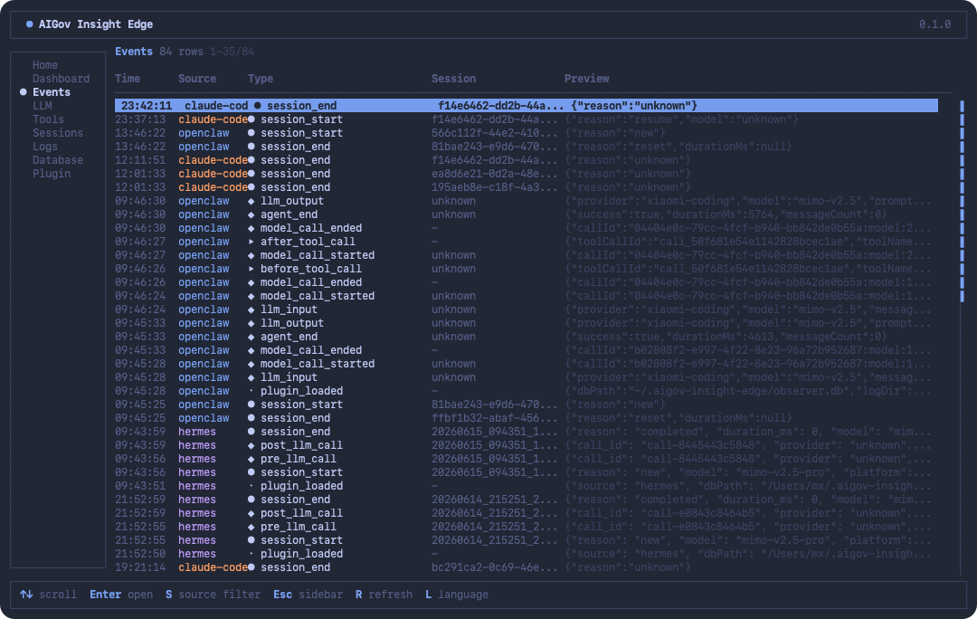Click the L language shortcut in footer

(x=457, y=595)
